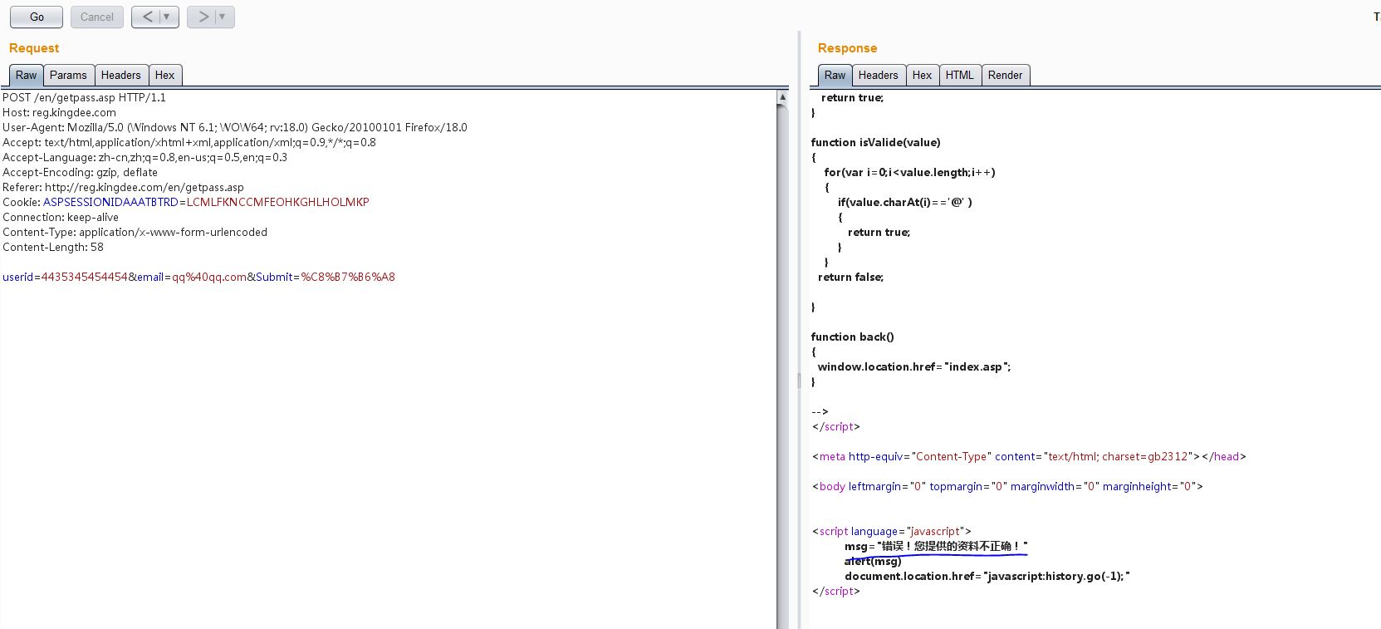The height and width of the screenshot is (629, 1381).
Task: Open the Response HTML tab
Action: (x=960, y=75)
